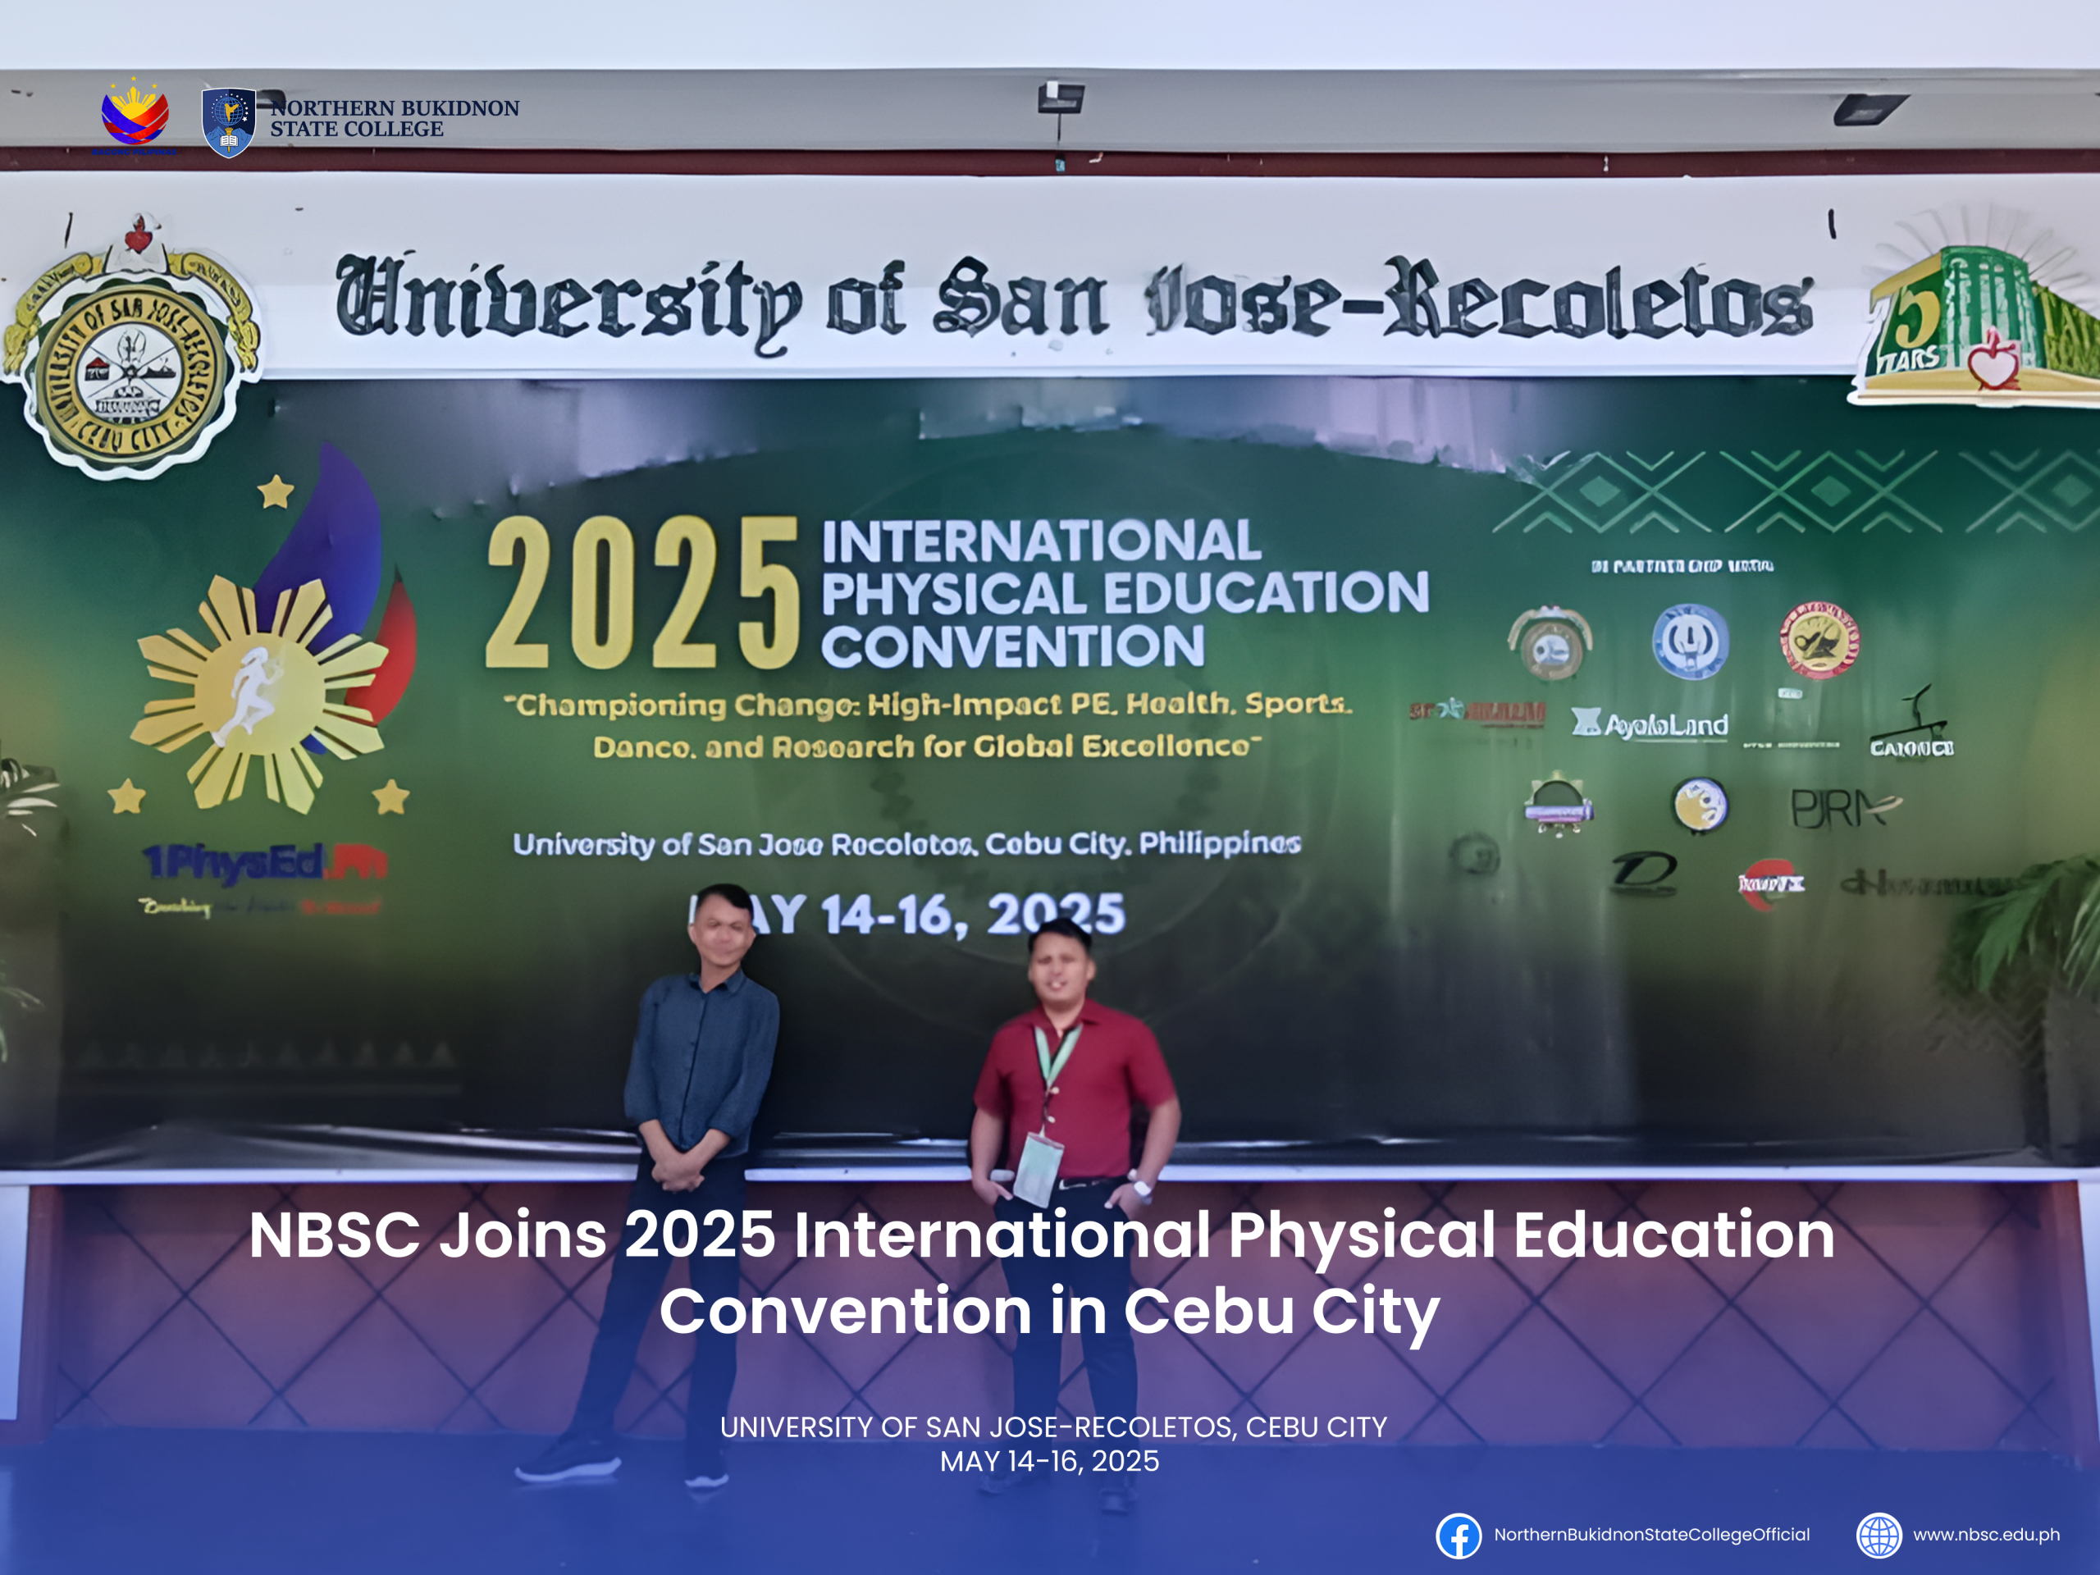Click the globe website icon

pos(1879,1535)
